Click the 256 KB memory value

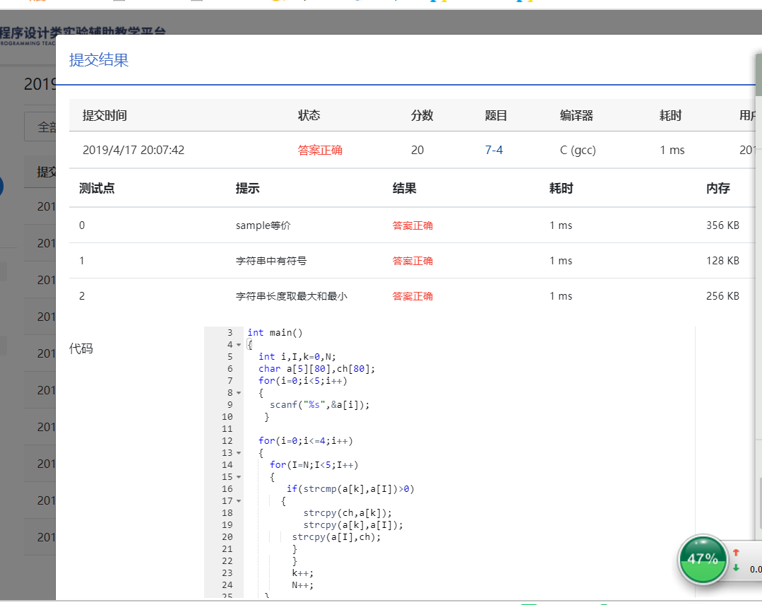[x=722, y=296]
